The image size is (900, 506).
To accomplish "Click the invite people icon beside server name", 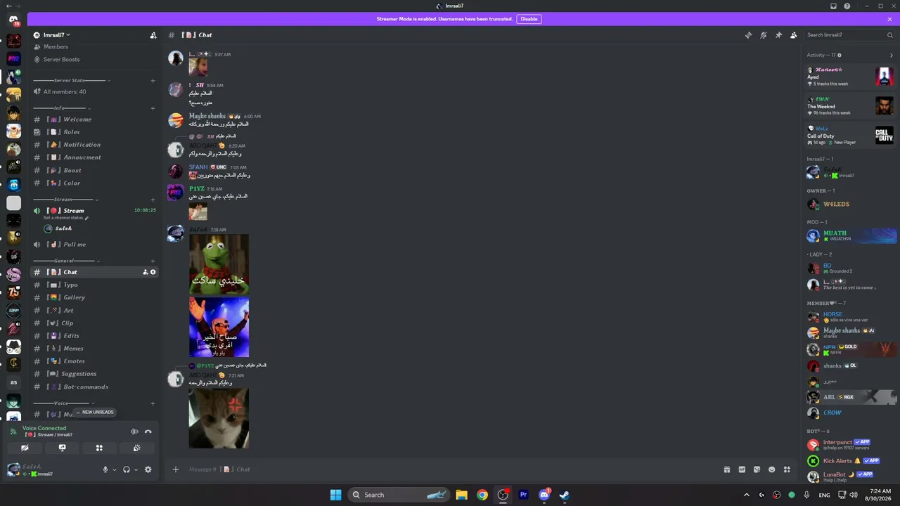I will coord(153,35).
